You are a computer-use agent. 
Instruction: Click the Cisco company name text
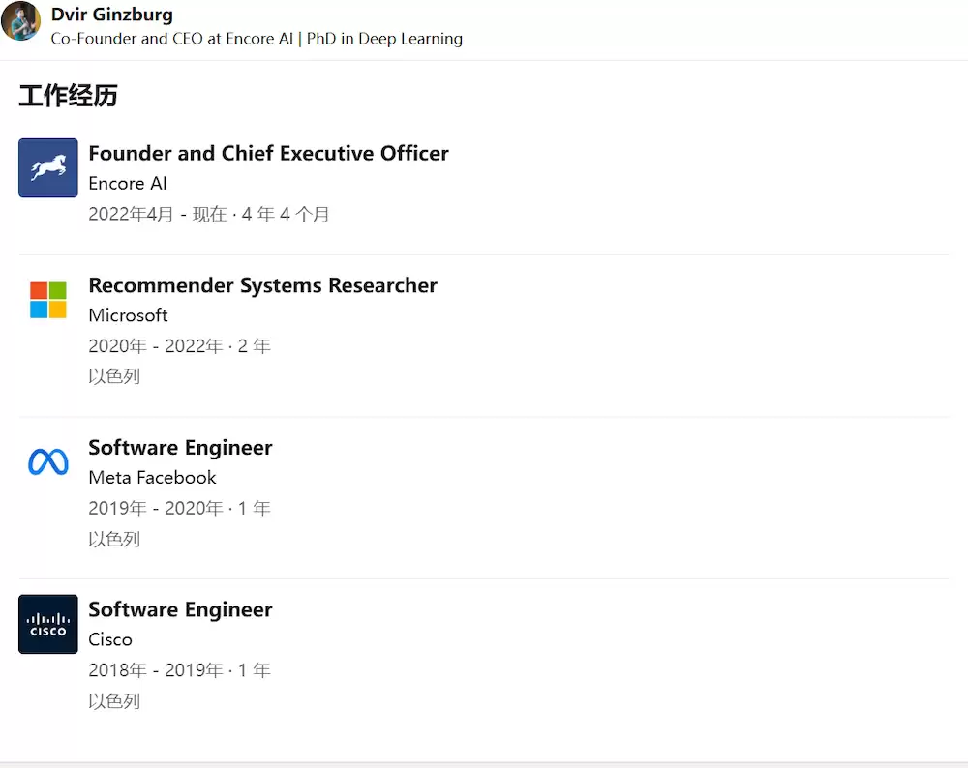point(110,639)
